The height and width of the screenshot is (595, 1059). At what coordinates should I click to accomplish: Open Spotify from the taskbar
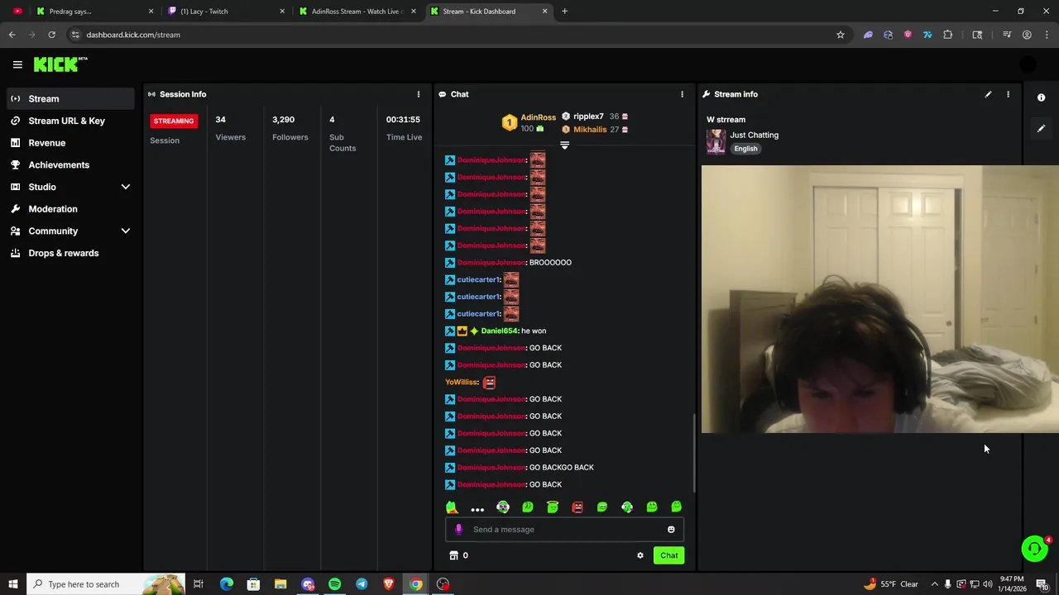tap(334, 584)
